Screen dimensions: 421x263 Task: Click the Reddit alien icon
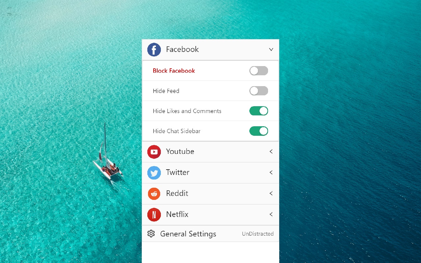[x=154, y=194]
